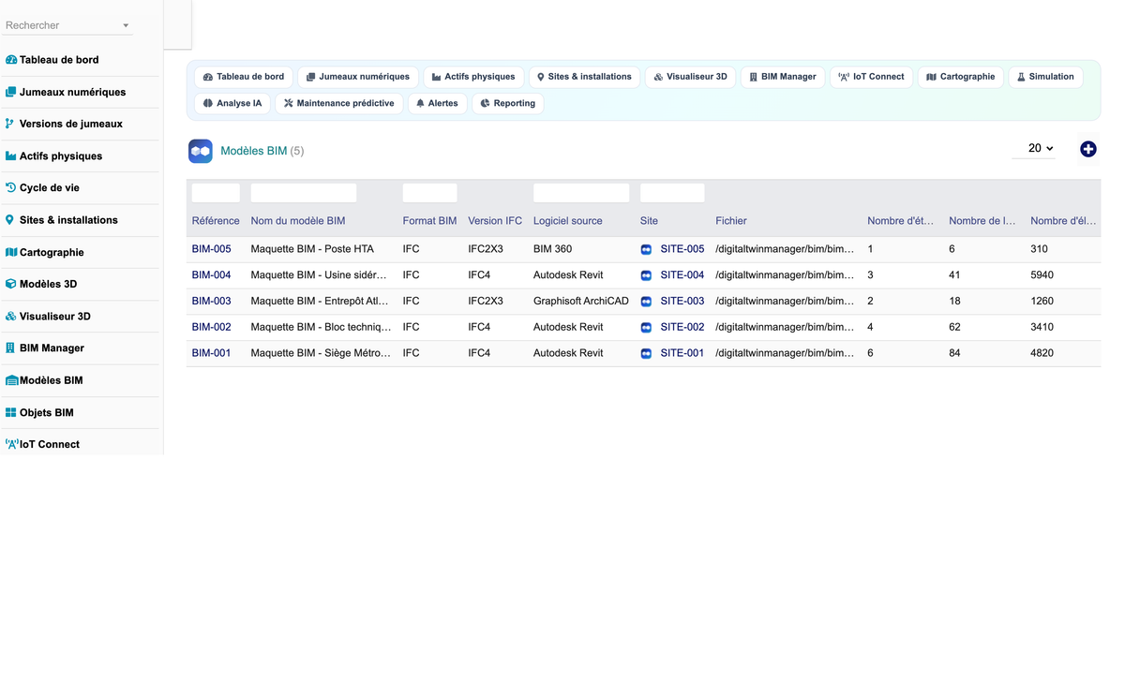Viewport: 1125px width, 696px height.
Task: Open the BIM-001 reference link
Action: click(x=211, y=353)
